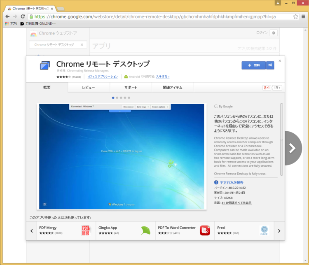The height and width of the screenshot is (265, 309).
Task: Clear the search box with the X
Action: pyautogui.click(x=82, y=45)
